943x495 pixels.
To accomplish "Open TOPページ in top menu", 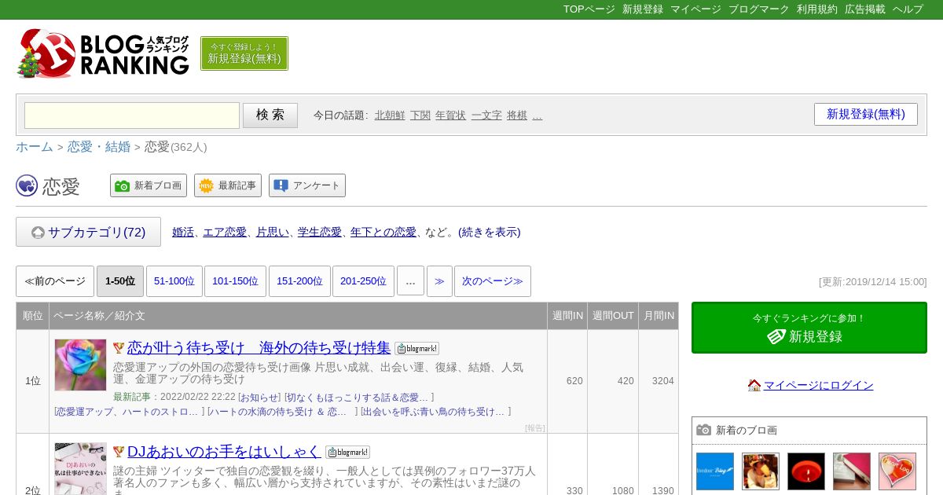I will click(x=589, y=9).
